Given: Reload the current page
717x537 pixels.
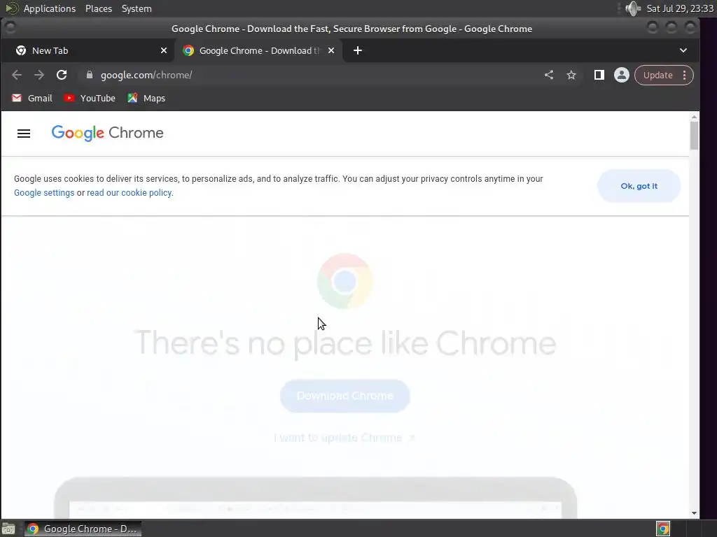Looking at the screenshot, I should (62, 75).
